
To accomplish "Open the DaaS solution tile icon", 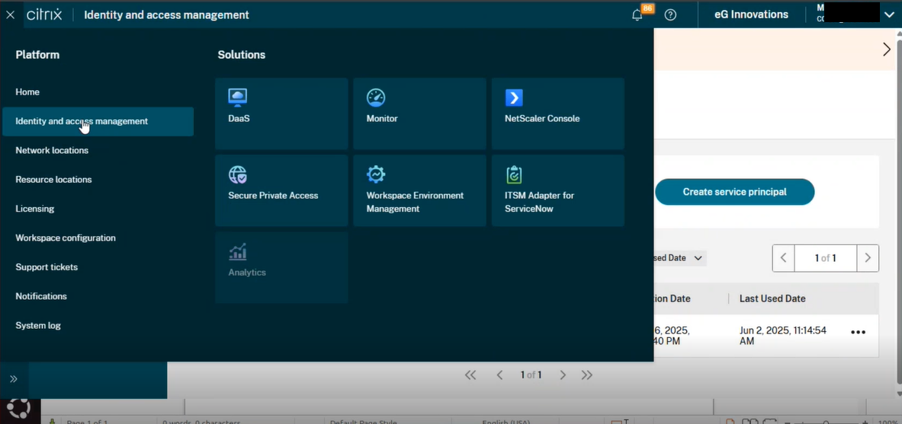I will pos(238,97).
